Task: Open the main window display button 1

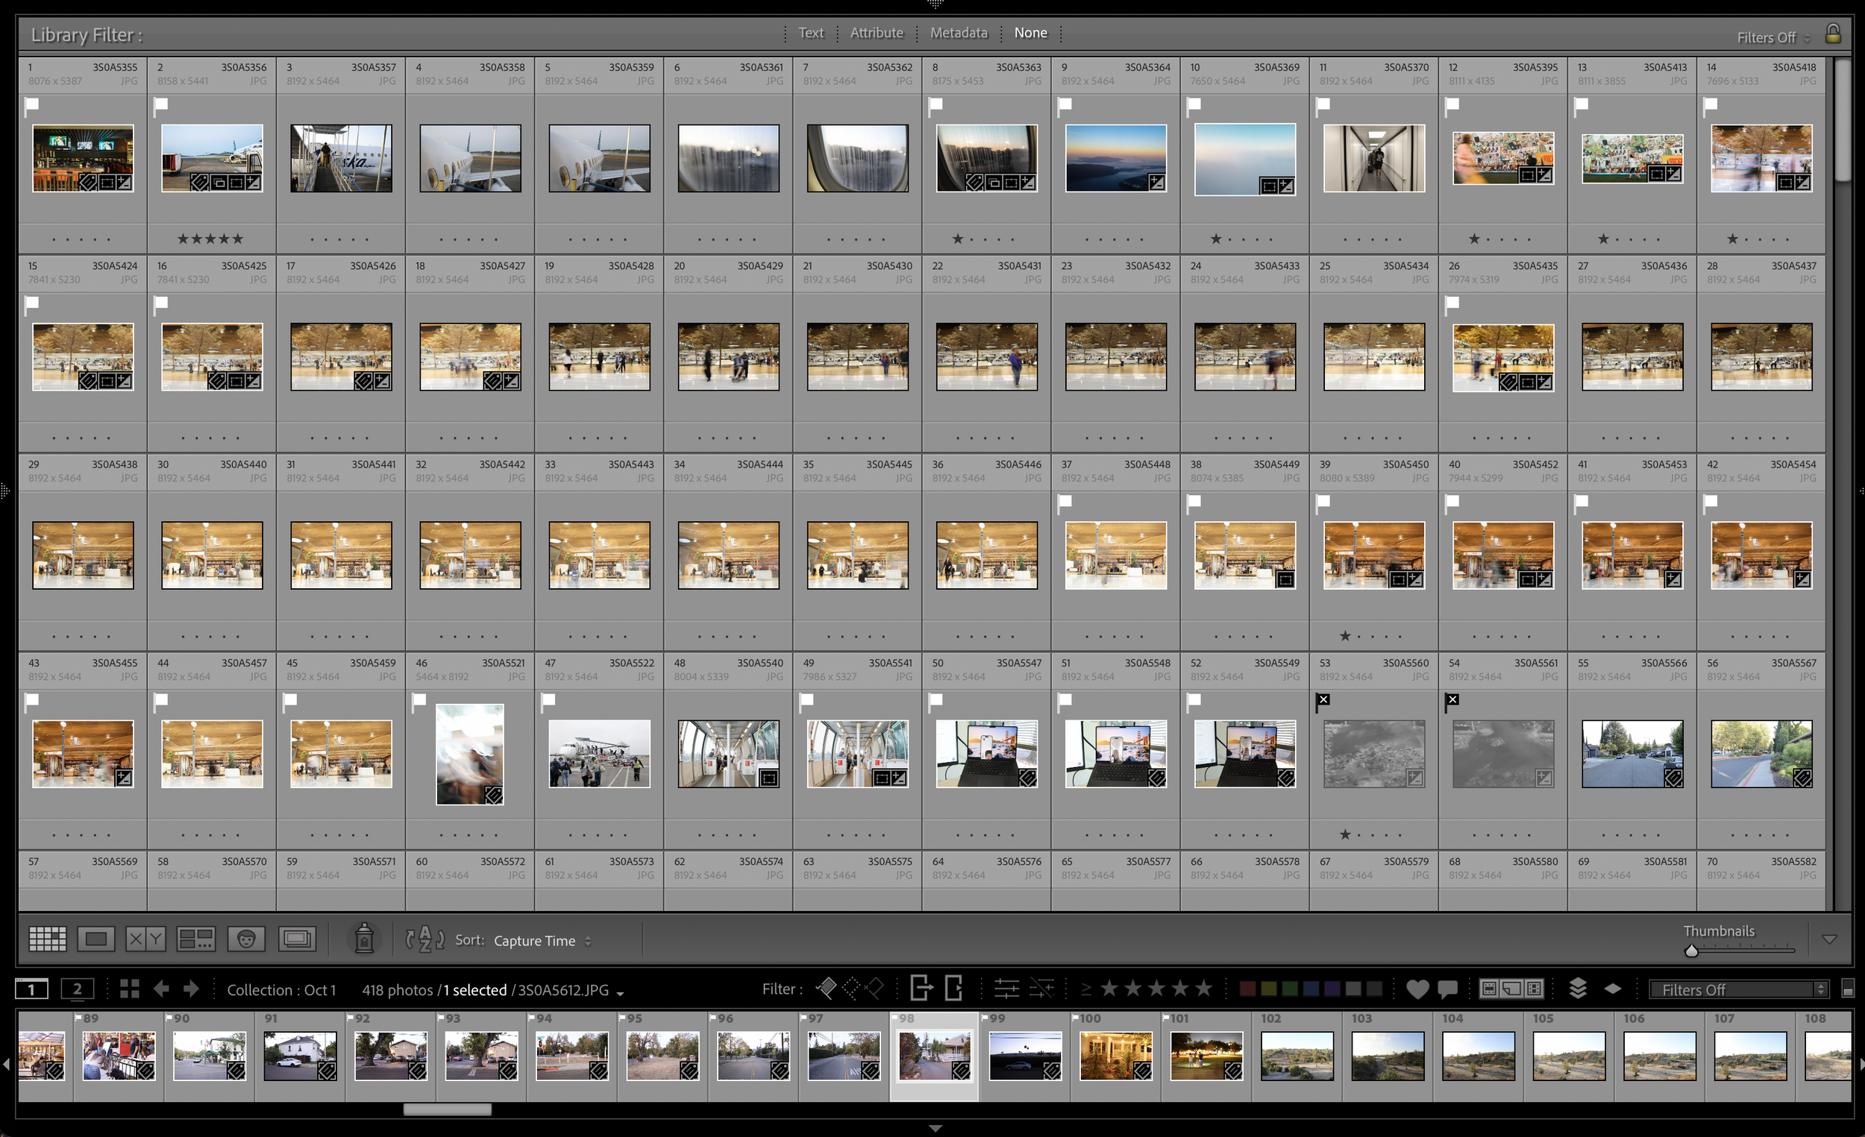Action: (x=31, y=989)
